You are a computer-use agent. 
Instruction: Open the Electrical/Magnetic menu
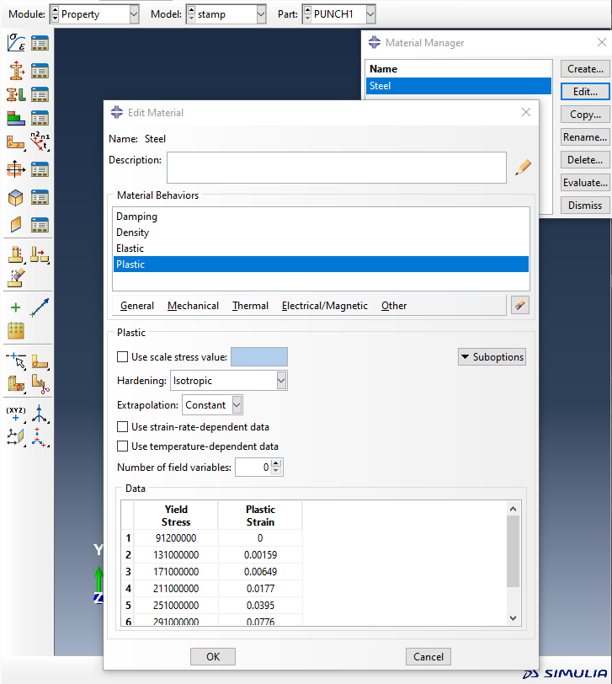[x=325, y=305]
